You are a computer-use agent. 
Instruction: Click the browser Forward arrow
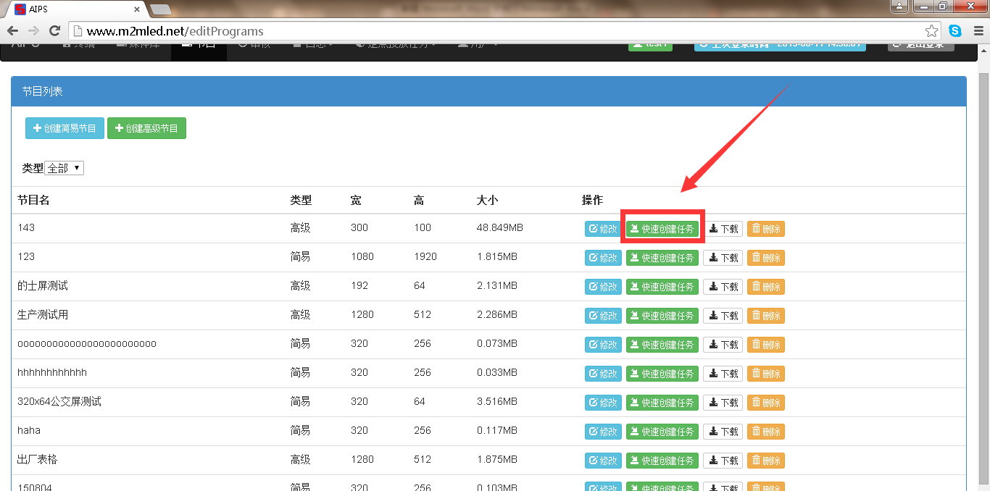point(33,31)
